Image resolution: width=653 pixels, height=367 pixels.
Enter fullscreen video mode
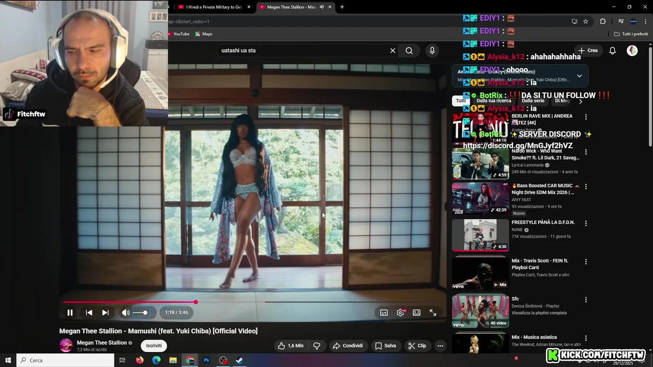click(433, 312)
